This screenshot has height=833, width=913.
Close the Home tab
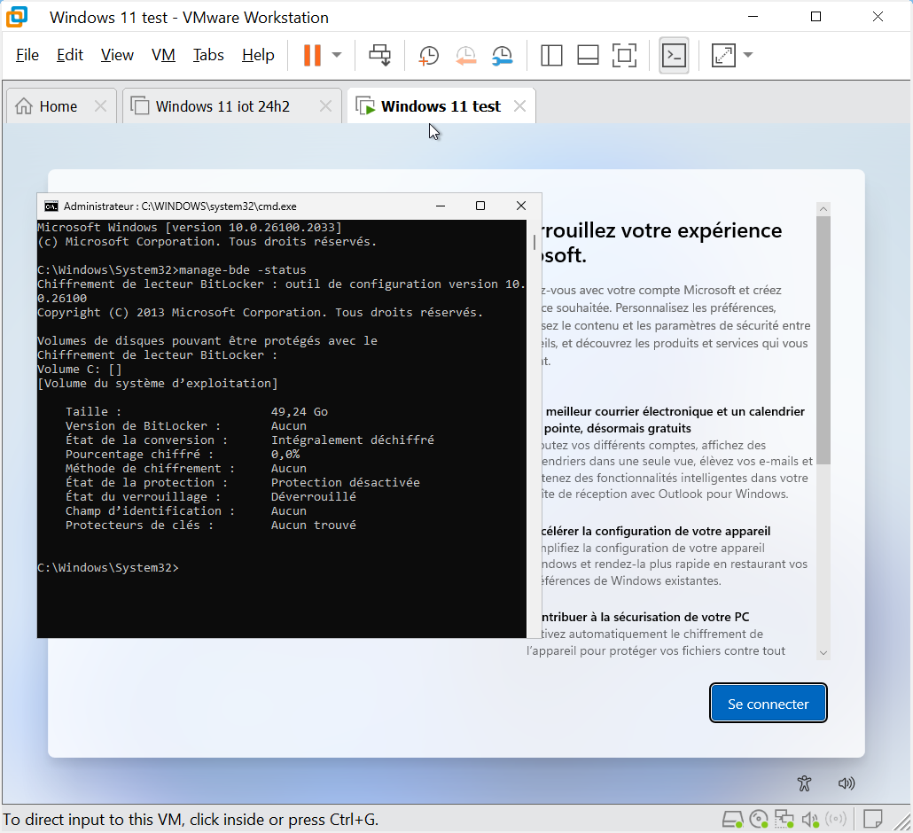101,106
